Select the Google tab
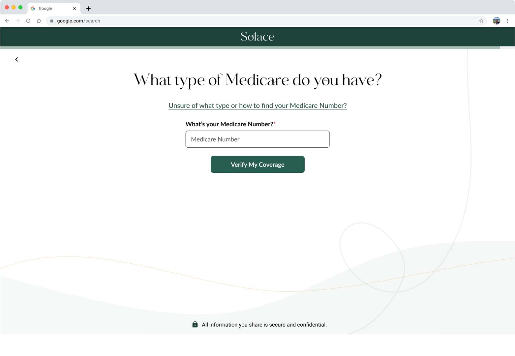This screenshot has width=515, height=356. click(x=54, y=9)
